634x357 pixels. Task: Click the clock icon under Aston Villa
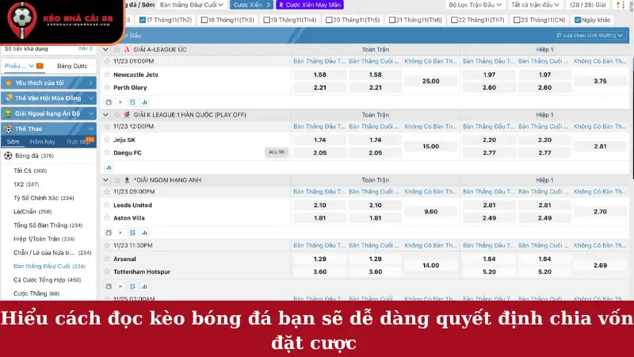point(109,232)
